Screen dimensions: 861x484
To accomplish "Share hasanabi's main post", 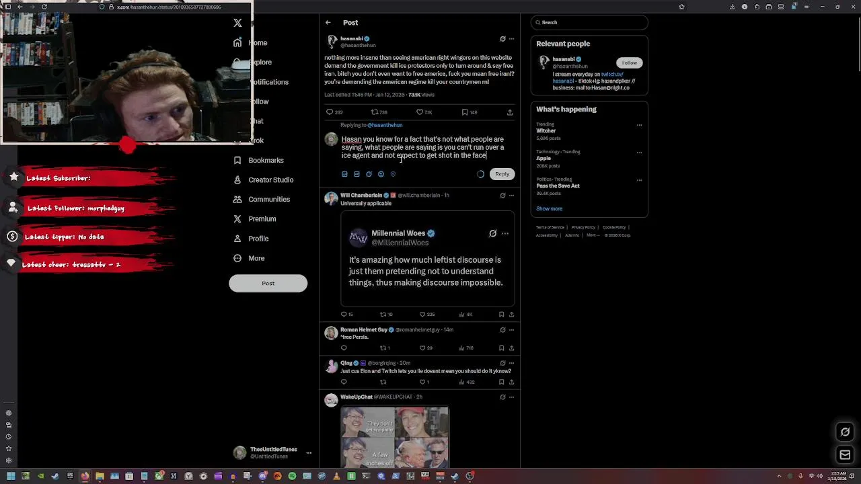I will [510, 112].
